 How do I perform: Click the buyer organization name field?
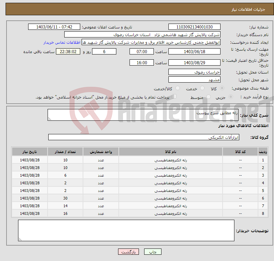point(142,35)
